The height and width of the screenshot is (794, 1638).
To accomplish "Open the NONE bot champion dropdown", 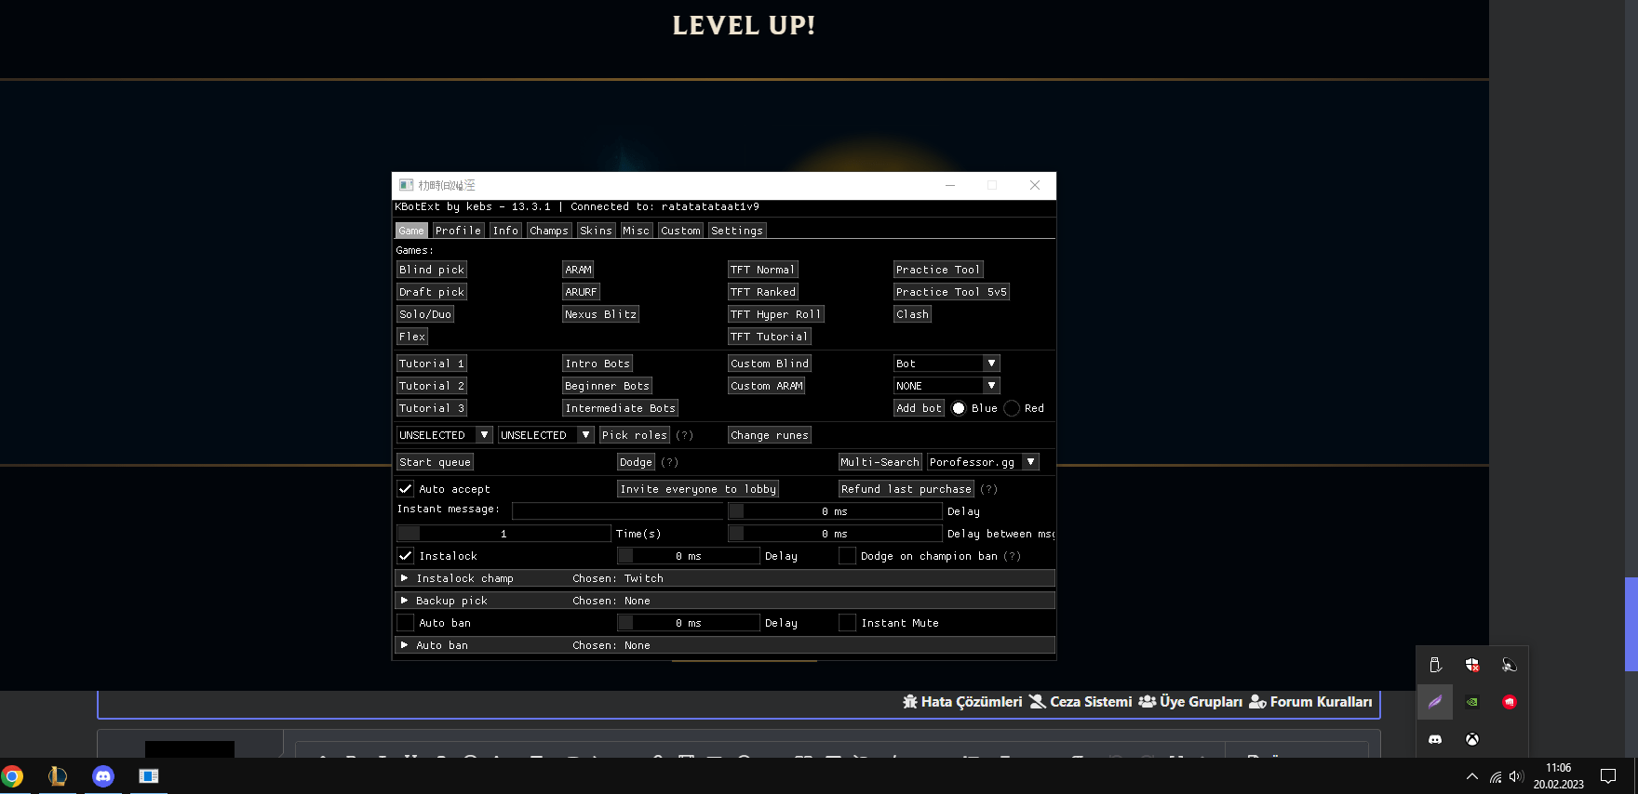I will point(947,386).
